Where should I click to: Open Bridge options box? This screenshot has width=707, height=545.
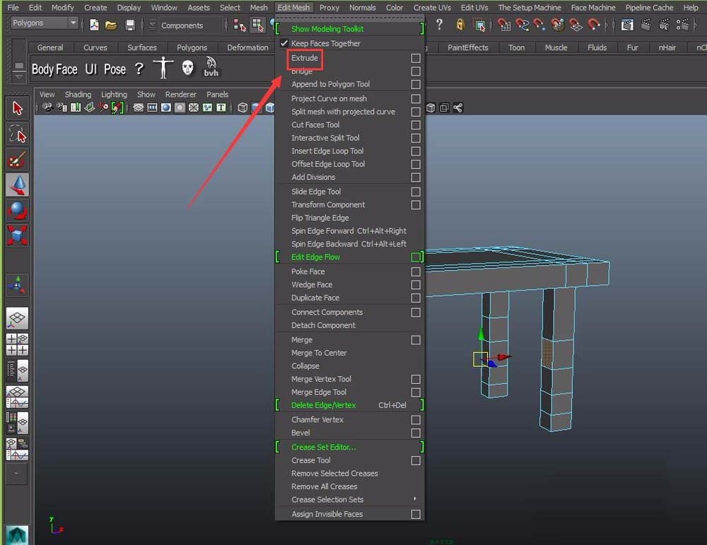point(416,71)
